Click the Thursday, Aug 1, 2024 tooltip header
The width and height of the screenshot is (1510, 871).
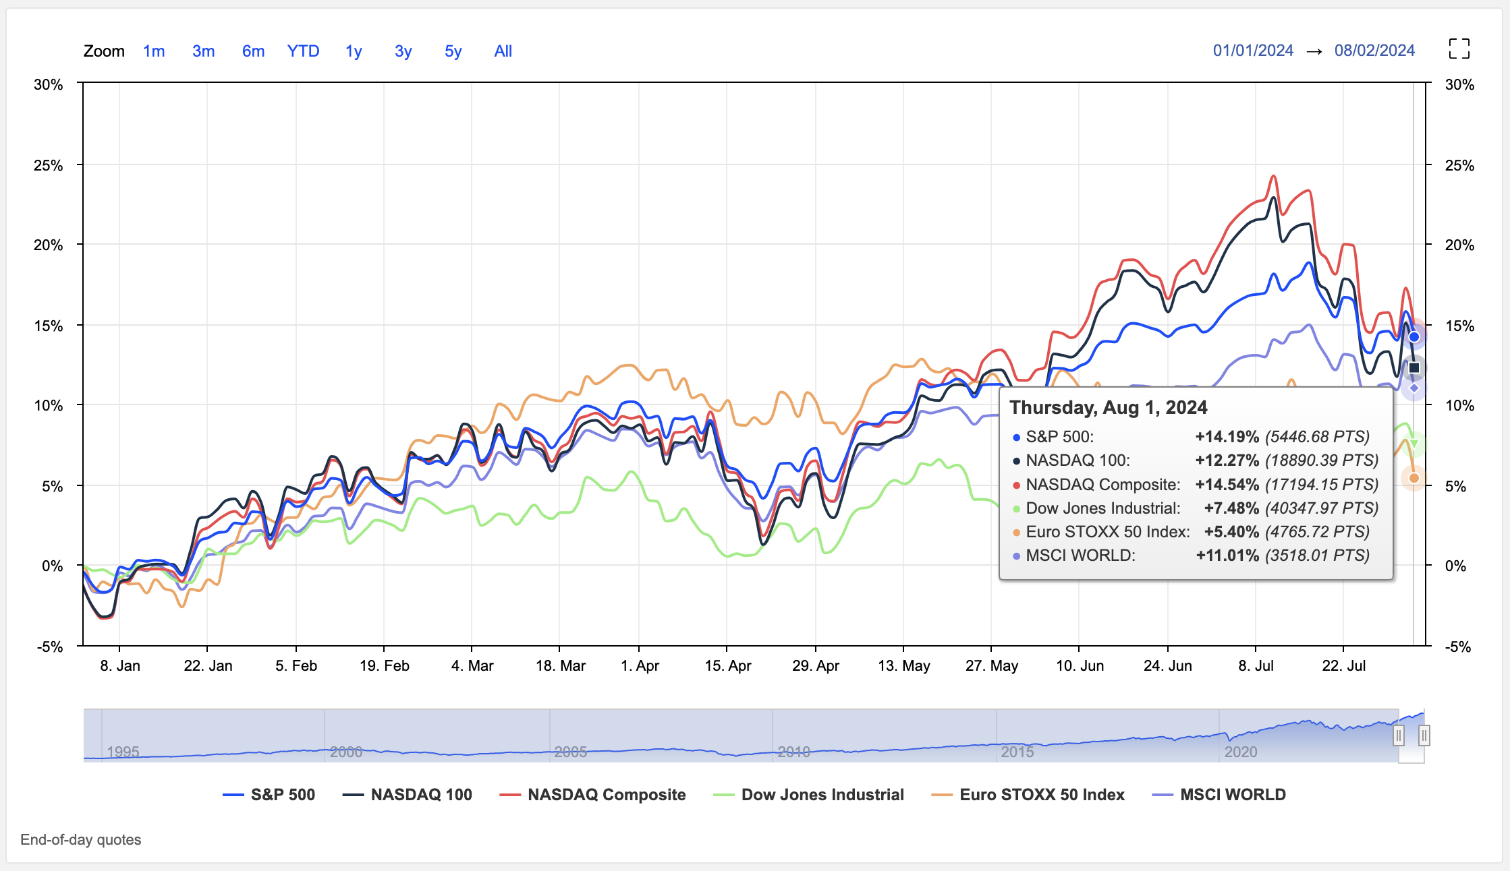[1109, 407]
